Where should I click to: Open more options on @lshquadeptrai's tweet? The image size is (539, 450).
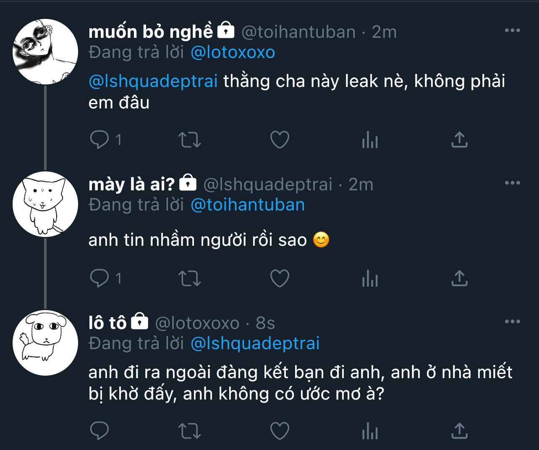point(512,183)
